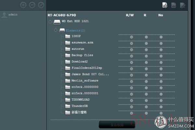Click the delete folder icon

[x=174, y=5]
